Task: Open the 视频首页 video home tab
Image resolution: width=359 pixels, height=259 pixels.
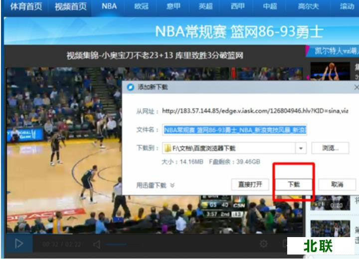Action: pyautogui.click(x=70, y=6)
